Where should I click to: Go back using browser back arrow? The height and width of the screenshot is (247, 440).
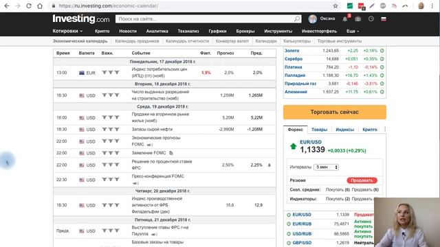click(7, 6)
